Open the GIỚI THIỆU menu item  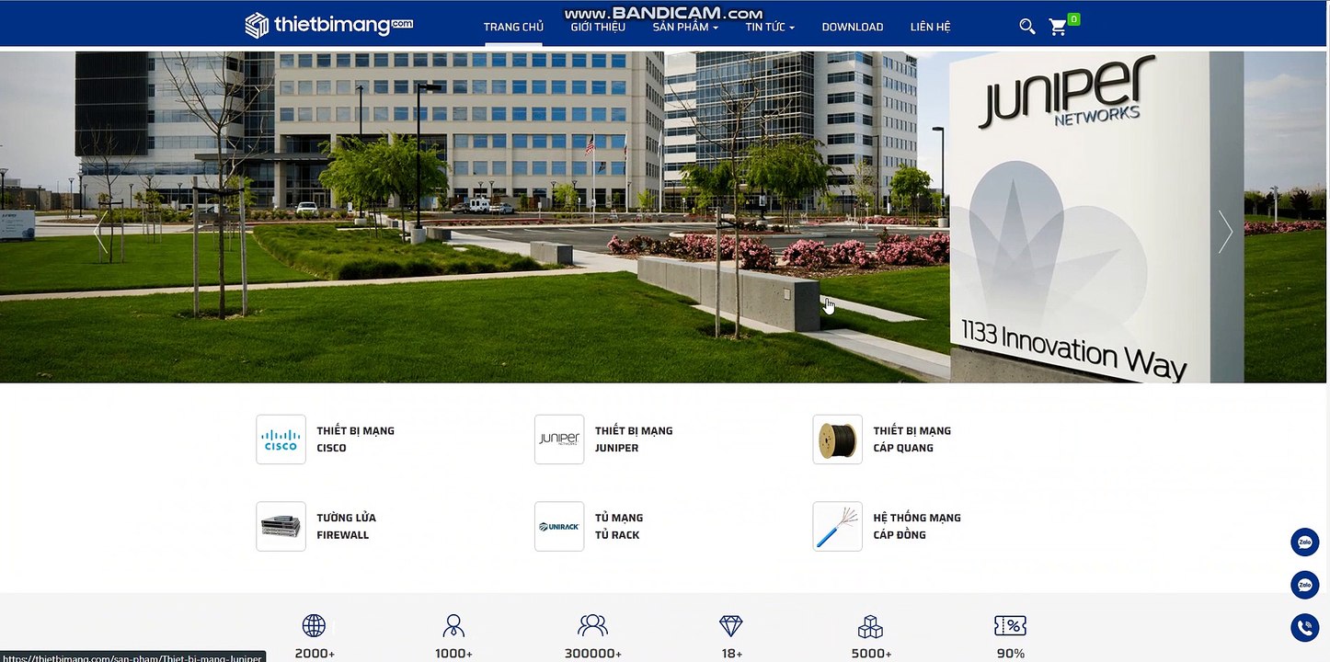pos(598,27)
